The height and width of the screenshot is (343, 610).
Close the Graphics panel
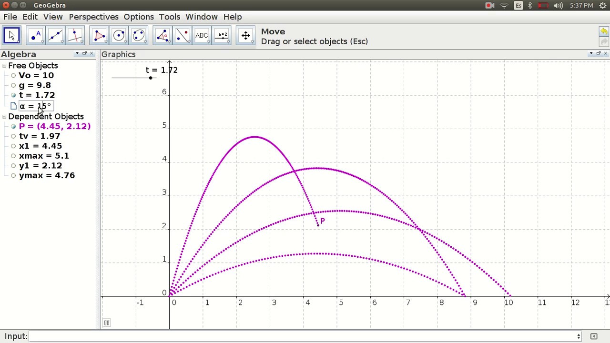(605, 53)
